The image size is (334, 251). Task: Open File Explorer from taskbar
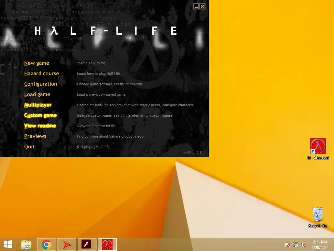(x=26, y=244)
